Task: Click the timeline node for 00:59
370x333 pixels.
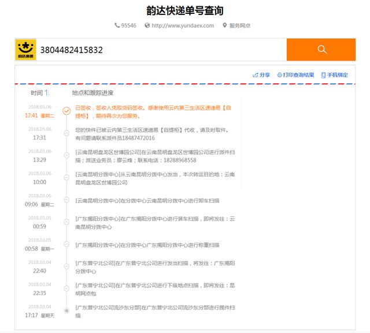Action: pyautogui.click(x=67, y=222)
